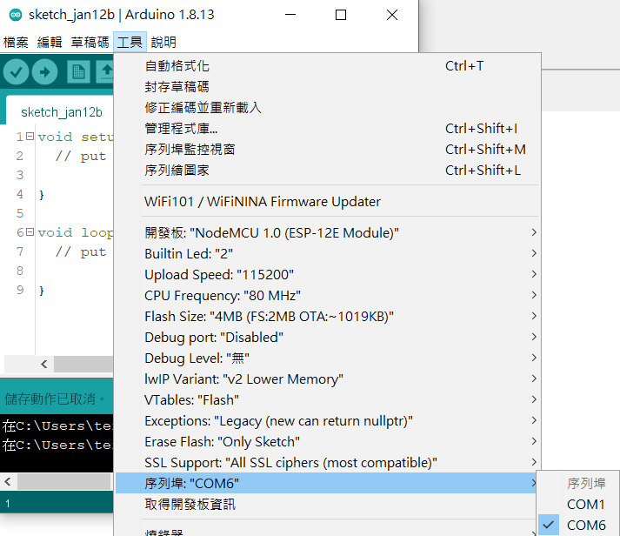Select COM1 serial port option
Viewport: 620px width, 536px height.
point(585,504)
